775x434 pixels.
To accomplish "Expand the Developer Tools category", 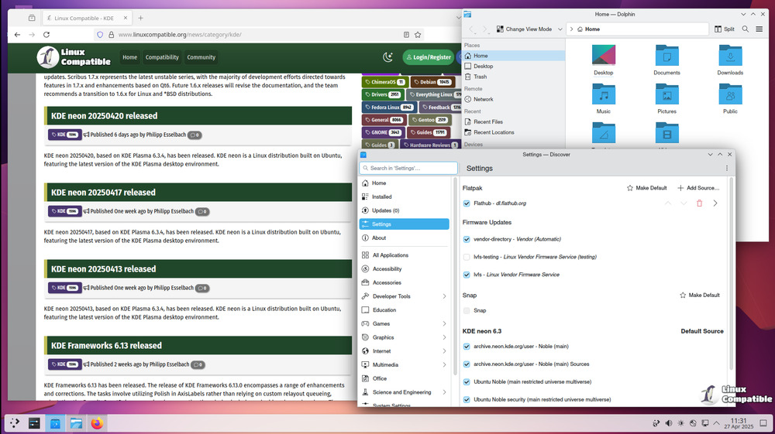I will coord(444,296).
